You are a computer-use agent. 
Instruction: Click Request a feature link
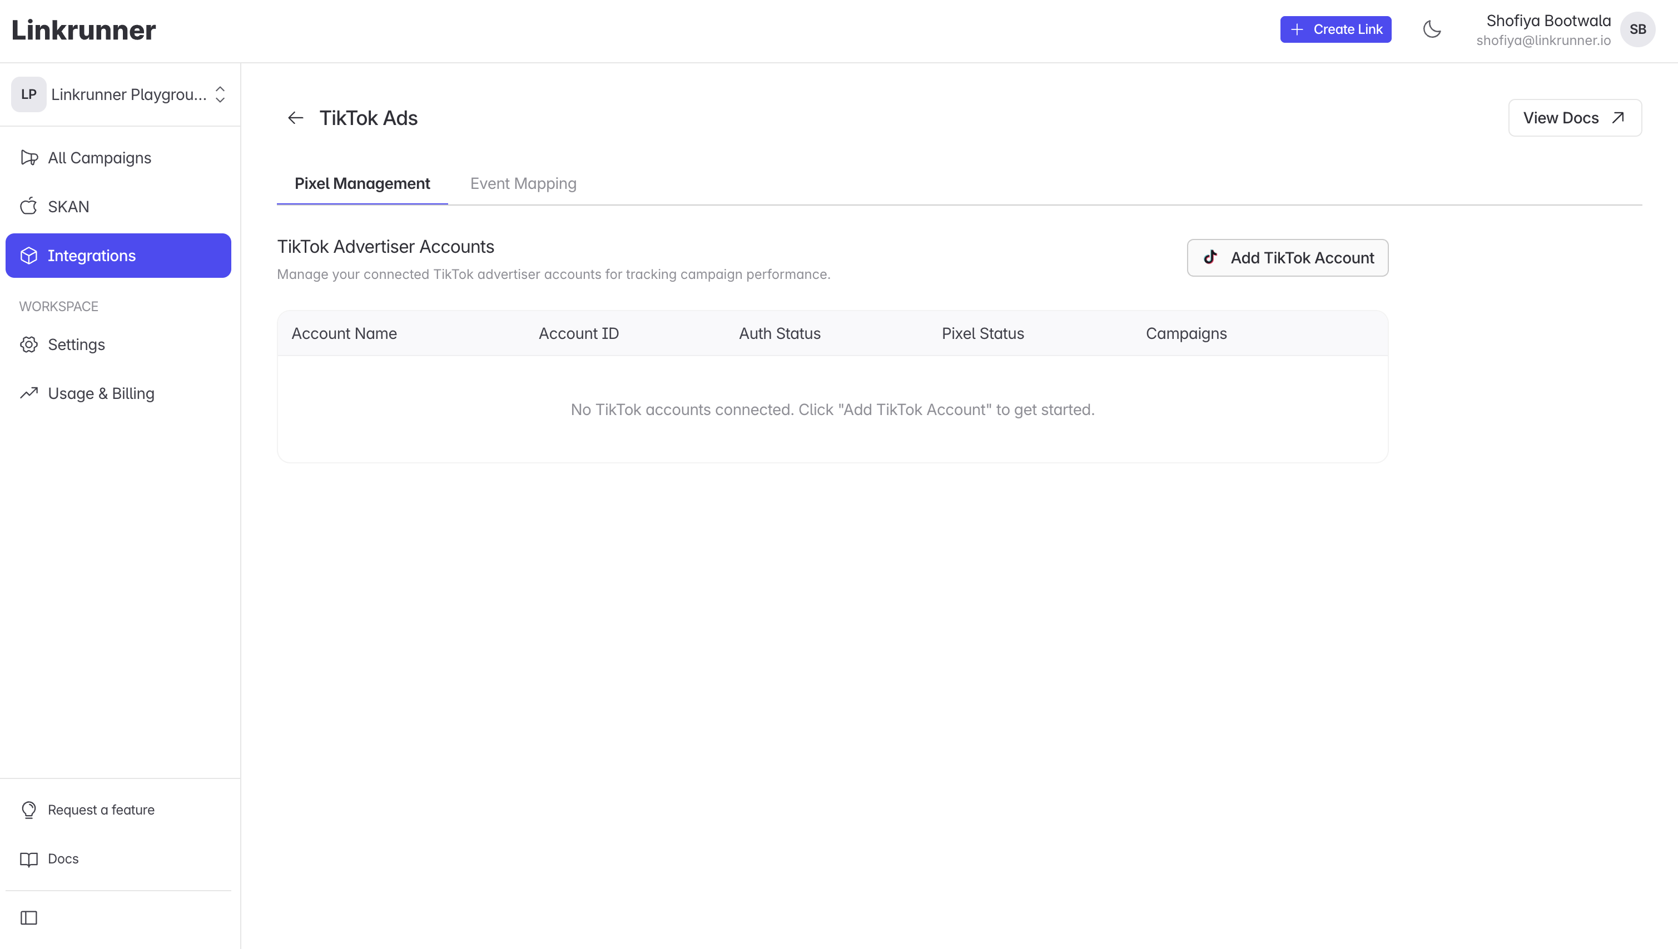point(118,810)
